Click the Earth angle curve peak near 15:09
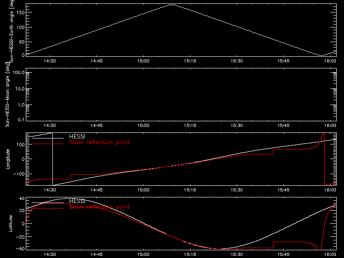Screen dimensions: 344x258 (172, 5)
